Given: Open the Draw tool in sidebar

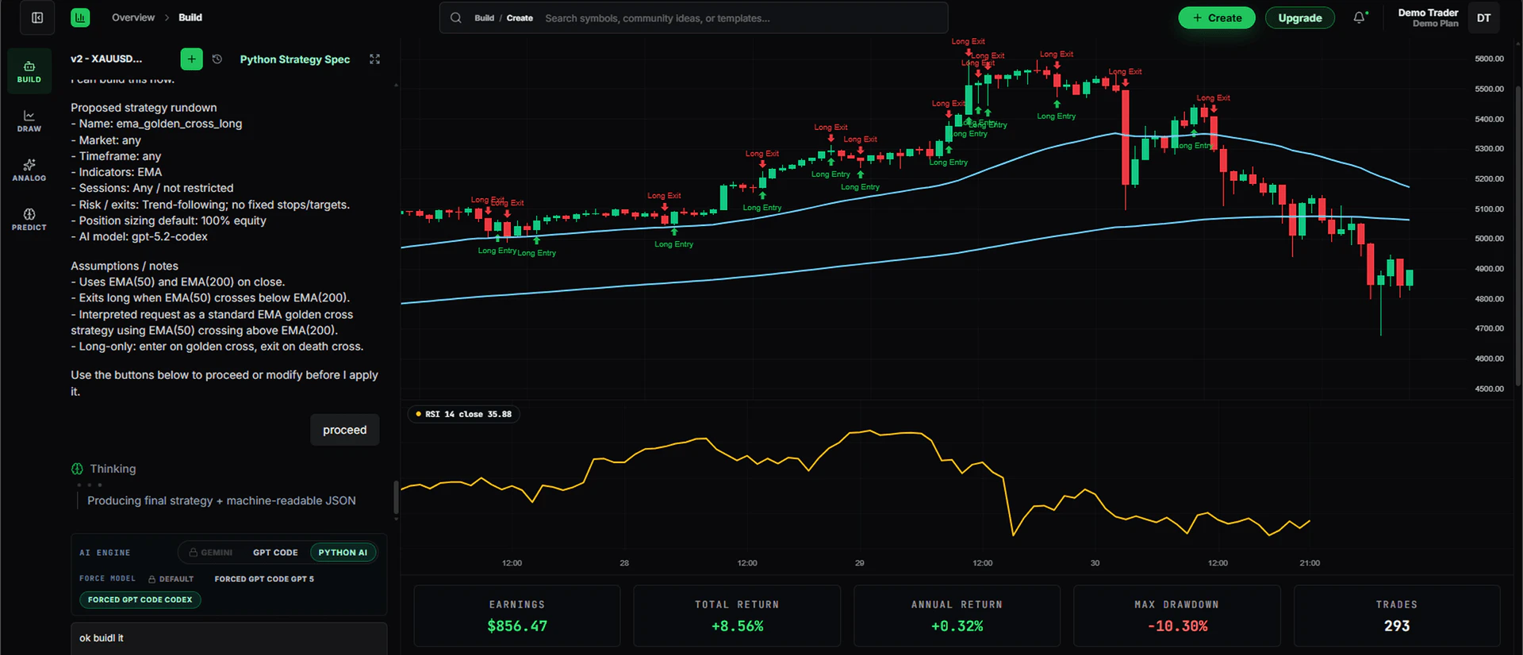Looking at the screenshot, I should click(x=29, y=121).
